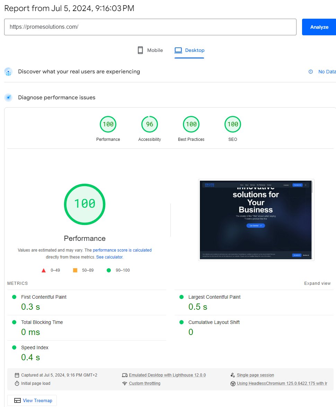Click the 'Initial page load' text
The width and height of the screenshot is (336, 407).
point(36,383)
